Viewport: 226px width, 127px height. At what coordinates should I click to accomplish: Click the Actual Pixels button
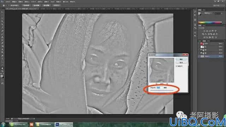point(26,5)
